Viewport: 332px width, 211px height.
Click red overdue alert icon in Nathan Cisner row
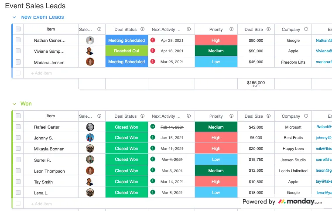click(x=153, y=40)
